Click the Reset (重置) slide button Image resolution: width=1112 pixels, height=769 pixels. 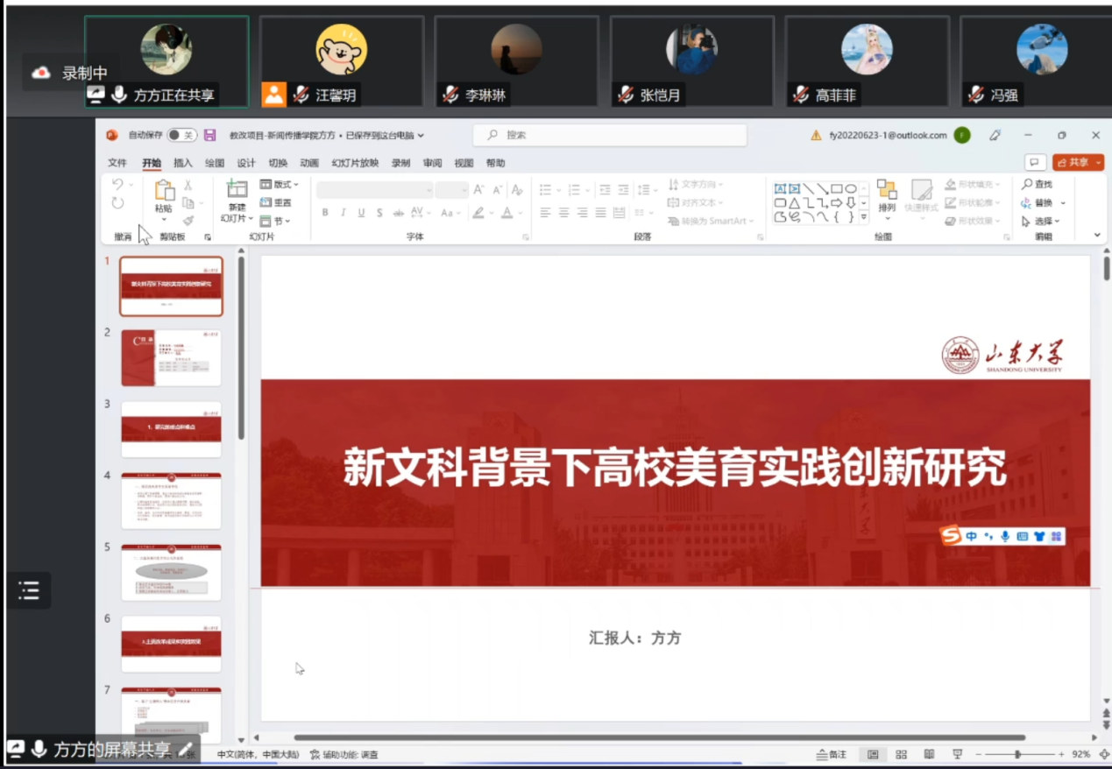(x=277, y=202)
